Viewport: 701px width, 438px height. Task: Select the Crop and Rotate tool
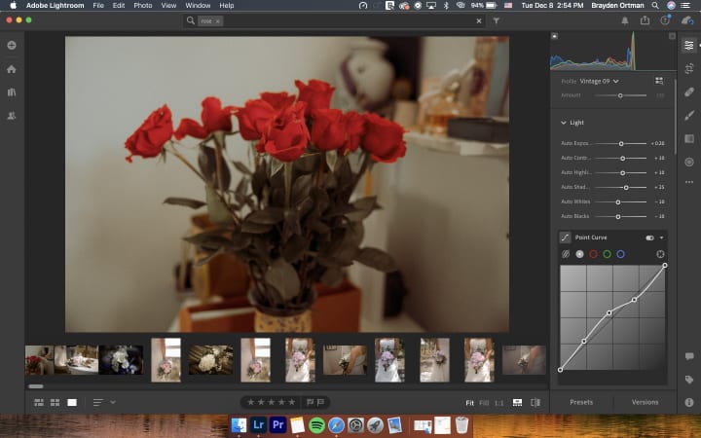tap(689, 68)
